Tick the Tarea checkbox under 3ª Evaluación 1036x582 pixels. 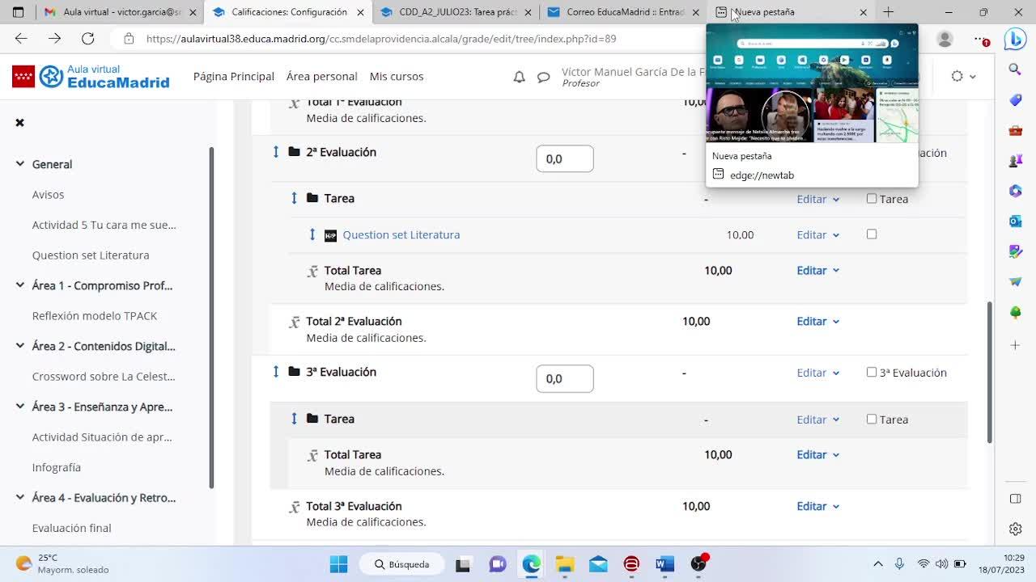[872, 419]
